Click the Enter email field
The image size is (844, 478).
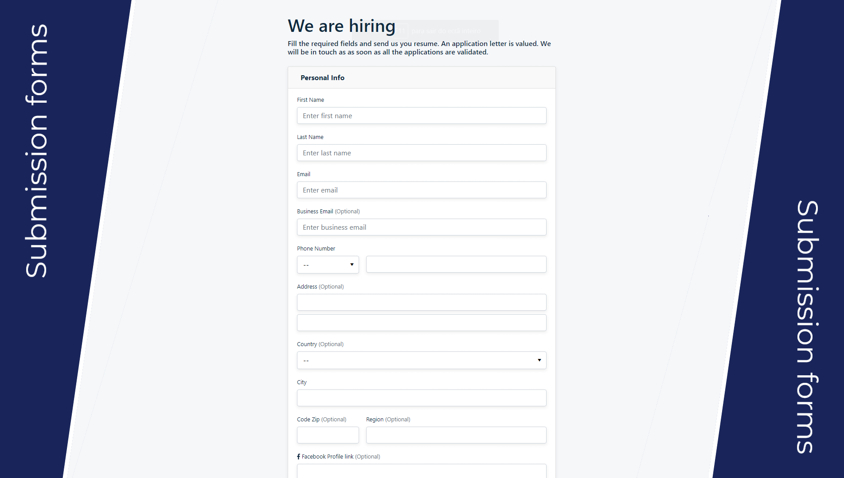coord(421,190)
